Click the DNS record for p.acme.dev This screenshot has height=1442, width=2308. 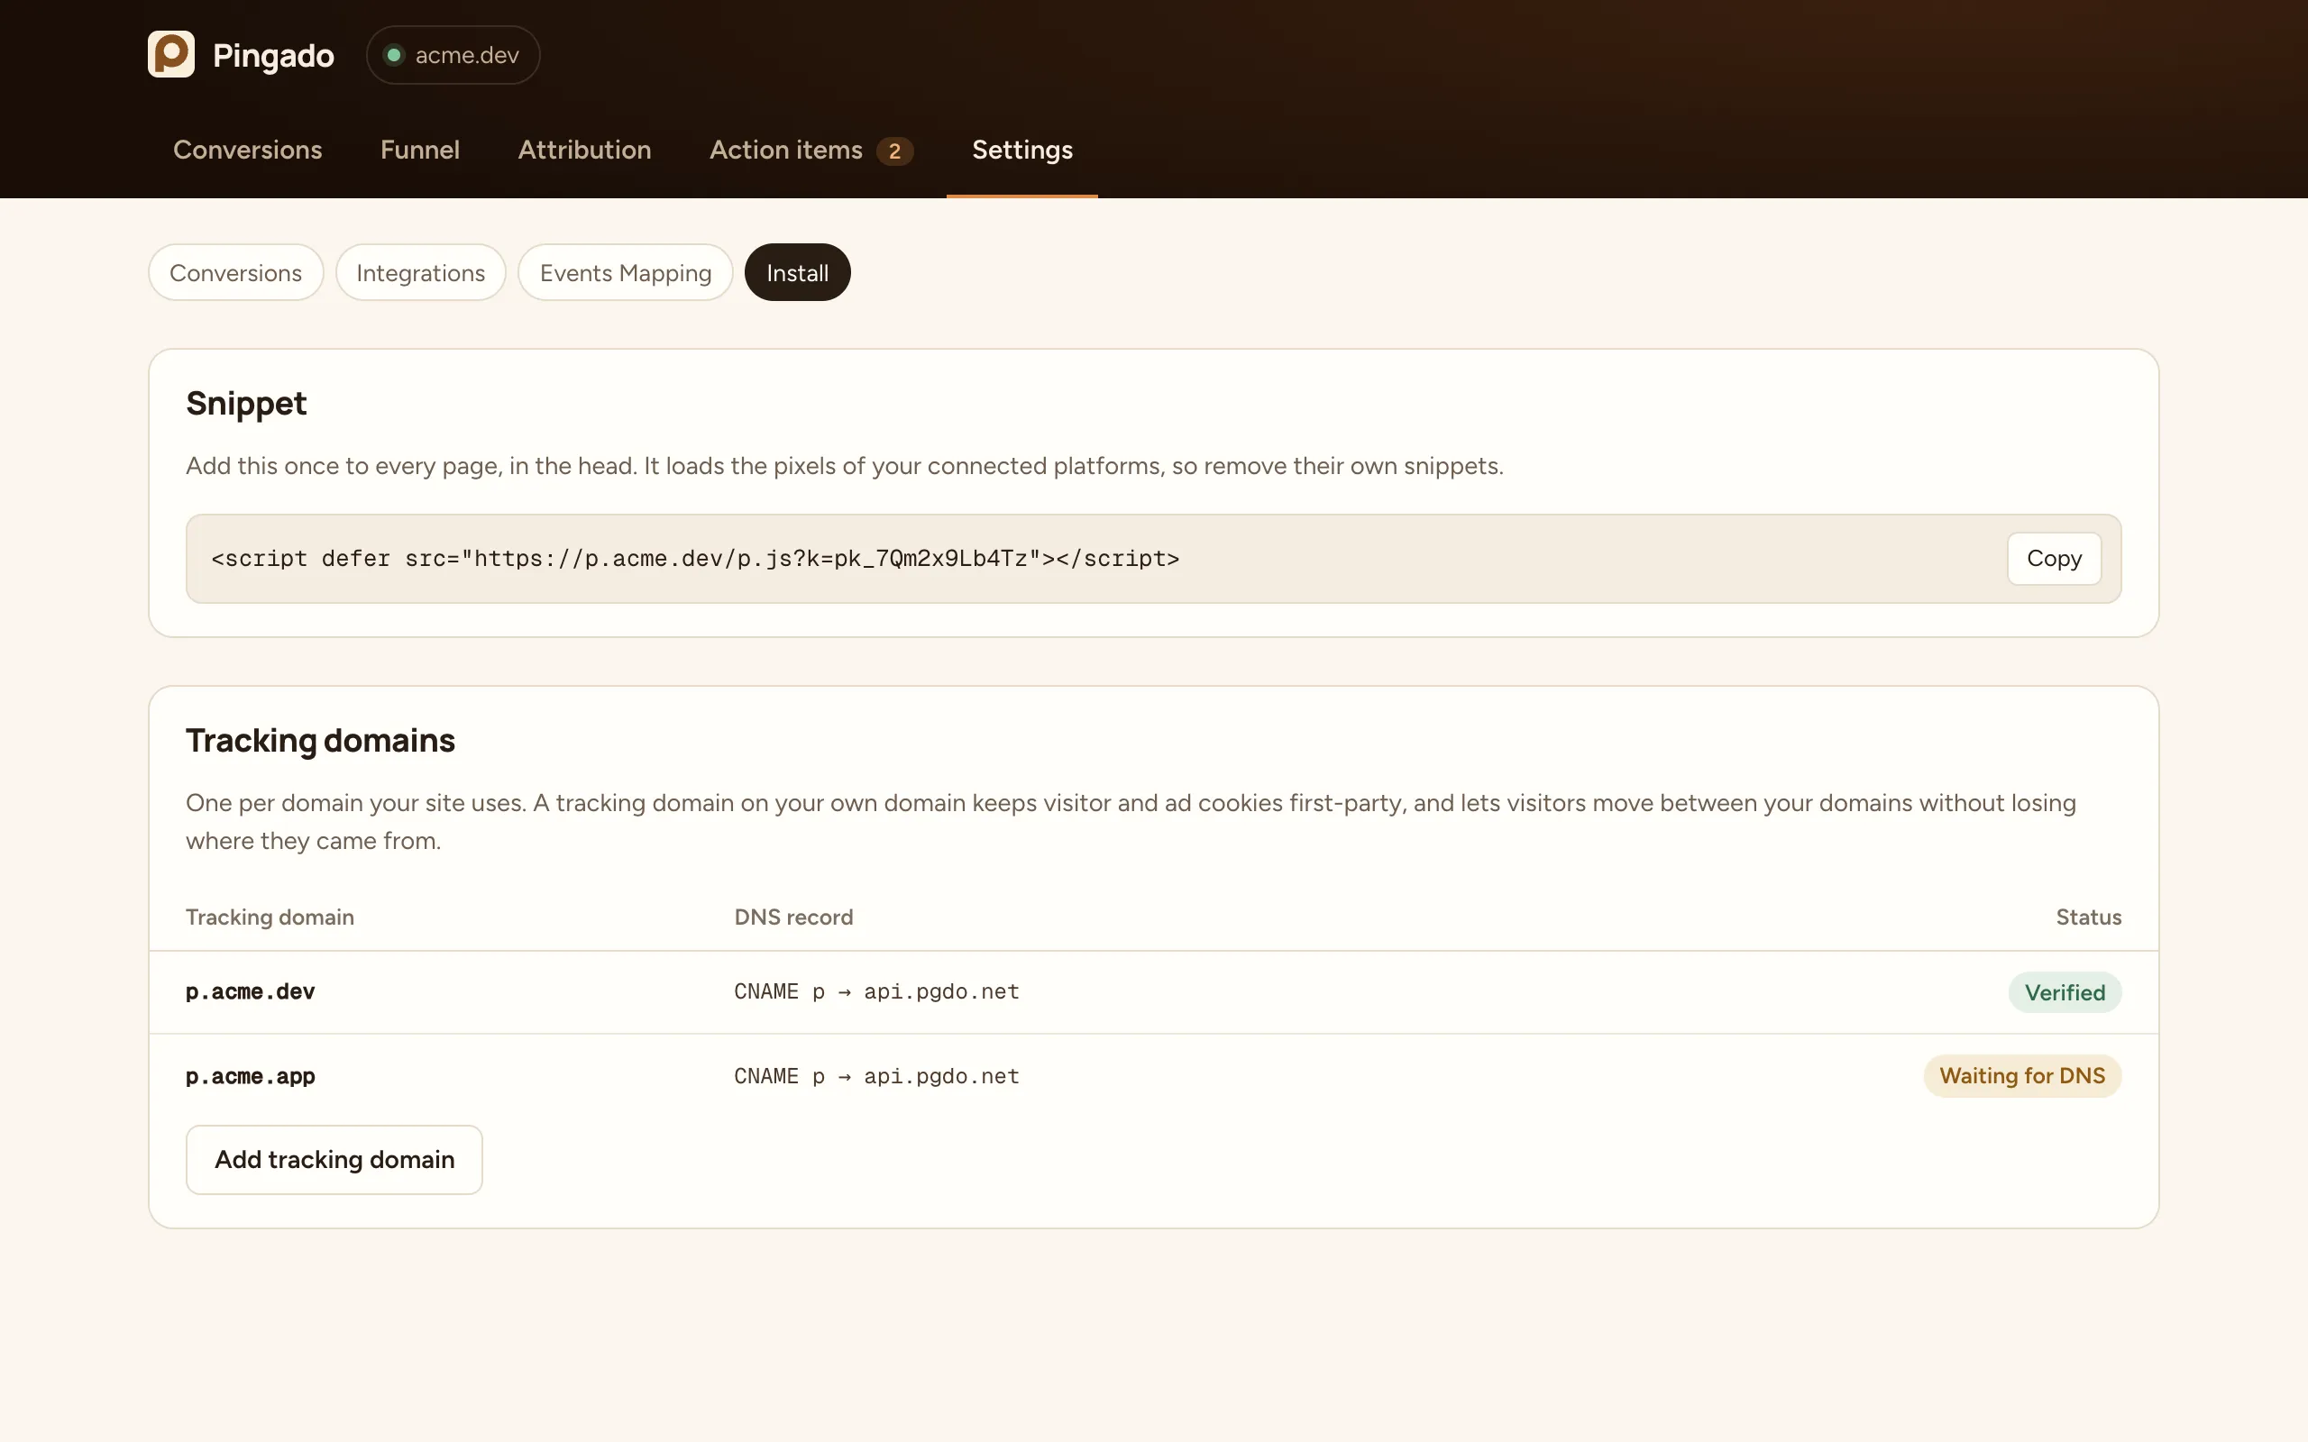pyautogui.click(x=876, y=992)
